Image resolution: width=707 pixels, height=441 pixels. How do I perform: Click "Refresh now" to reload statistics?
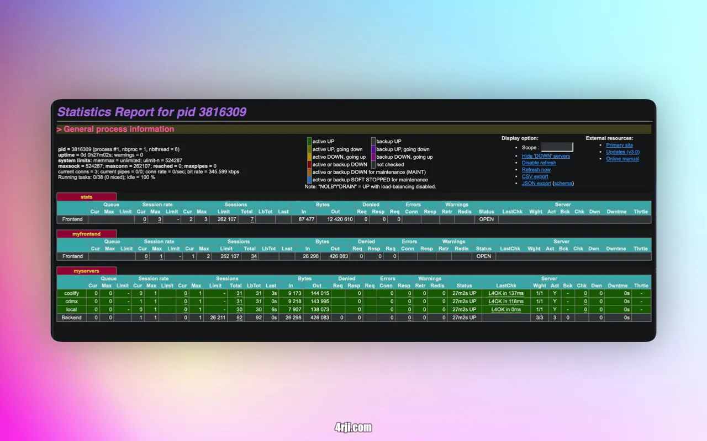click(536, 170)
